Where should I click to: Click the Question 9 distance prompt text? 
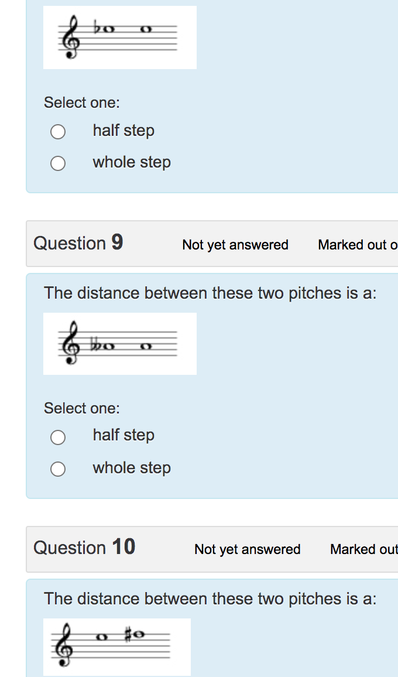(x=212, y=293)
